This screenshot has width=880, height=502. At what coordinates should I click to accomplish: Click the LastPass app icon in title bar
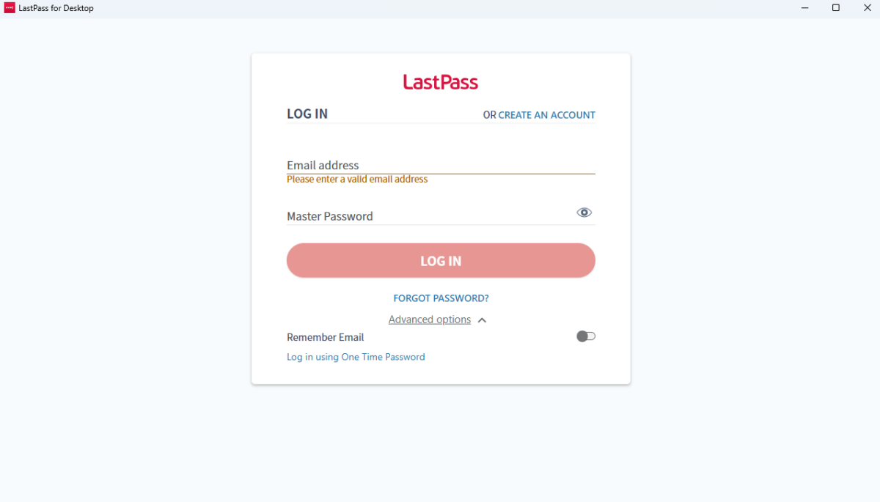pyautogui.click(x=10, y=8)
